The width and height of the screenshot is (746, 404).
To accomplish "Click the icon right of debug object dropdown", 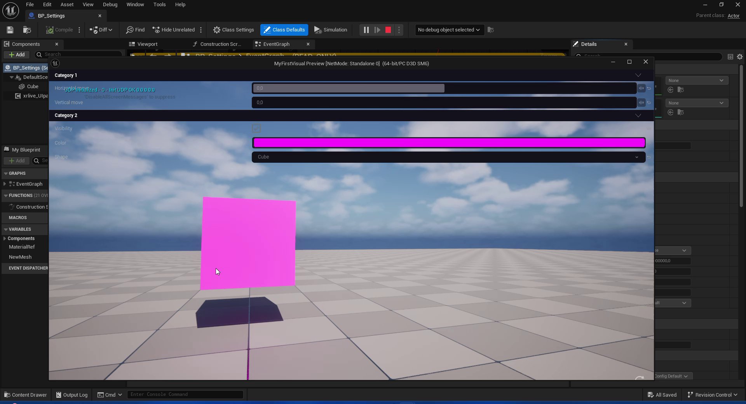I will (491, 30).
